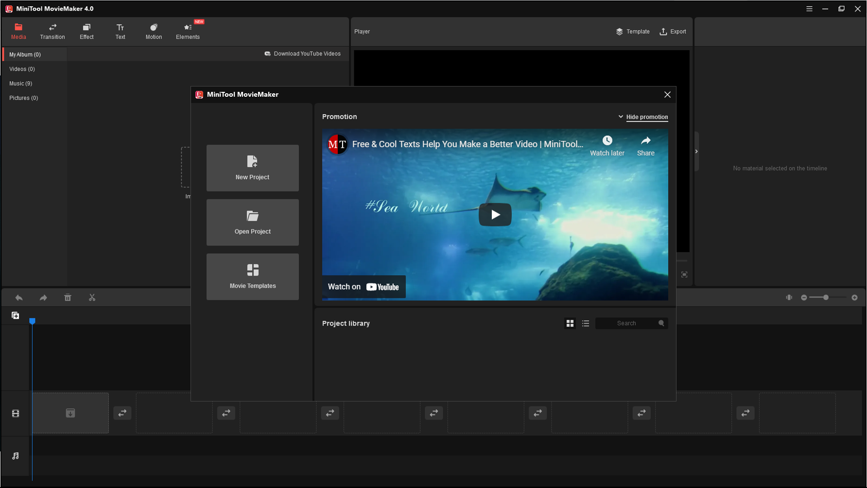Collapse the right property panel arrow
867x488 pixels.
pos(696,152)
